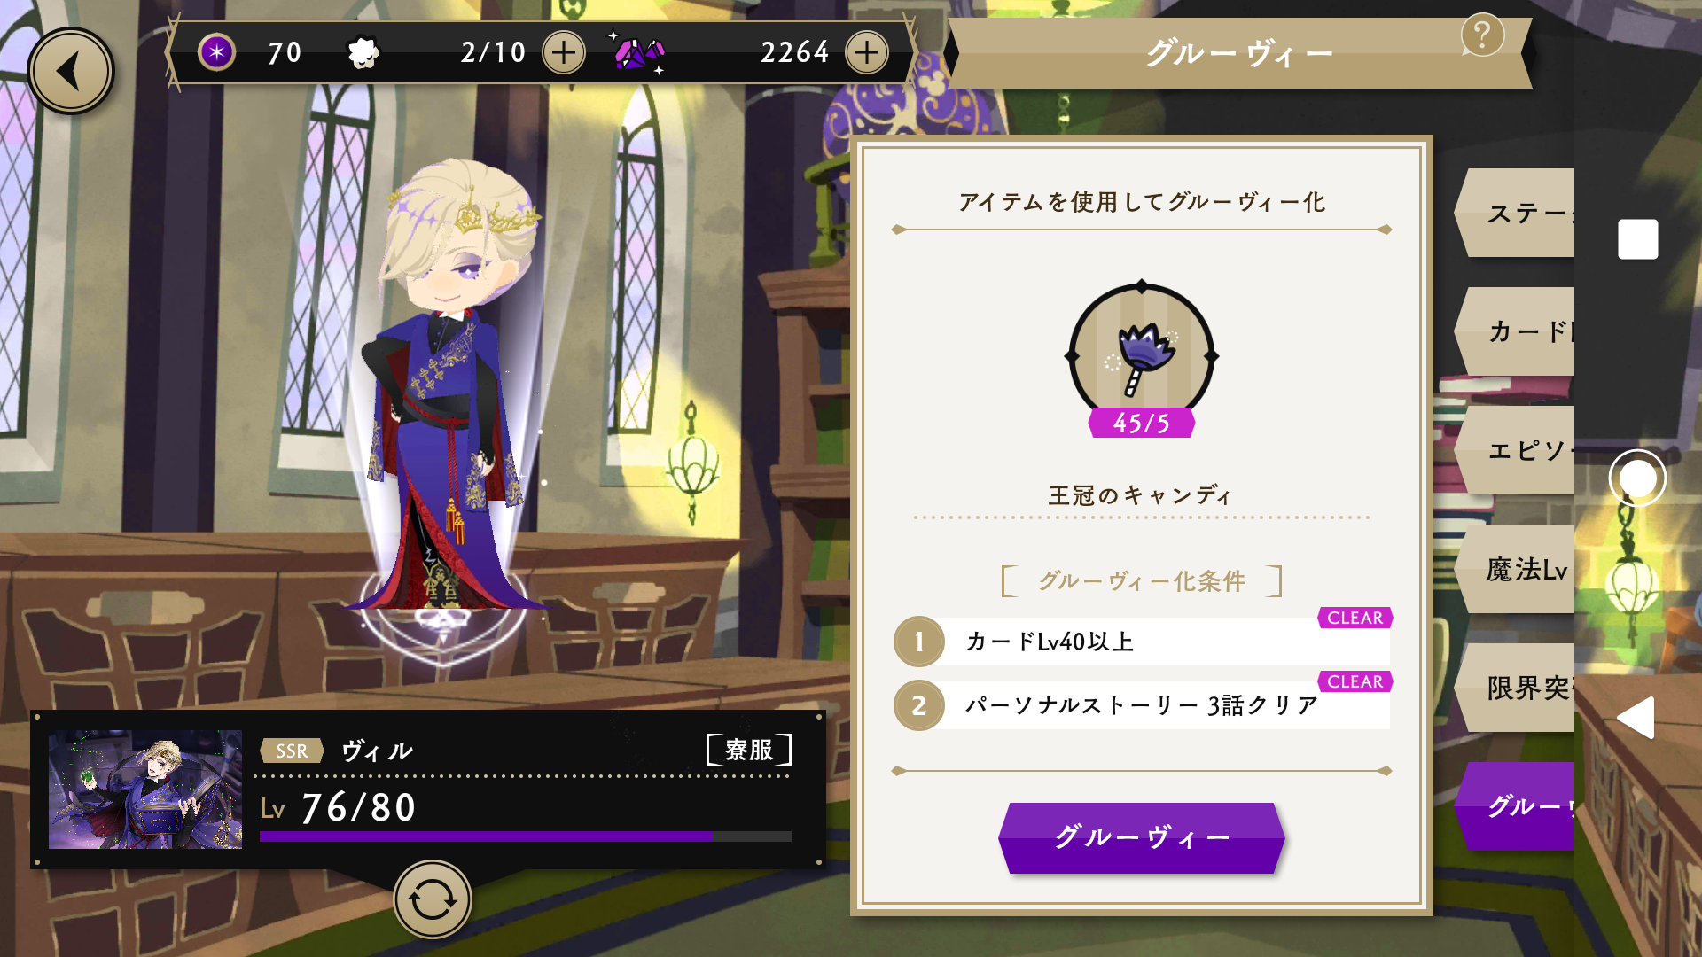The height and width of the screenshot is (957, 1702).
Task: Open help via the question mark icon
Action: (1482, 35)
